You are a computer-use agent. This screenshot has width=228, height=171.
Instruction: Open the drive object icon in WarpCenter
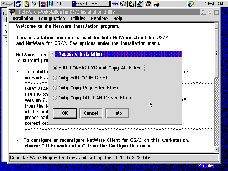click(123, 4)
